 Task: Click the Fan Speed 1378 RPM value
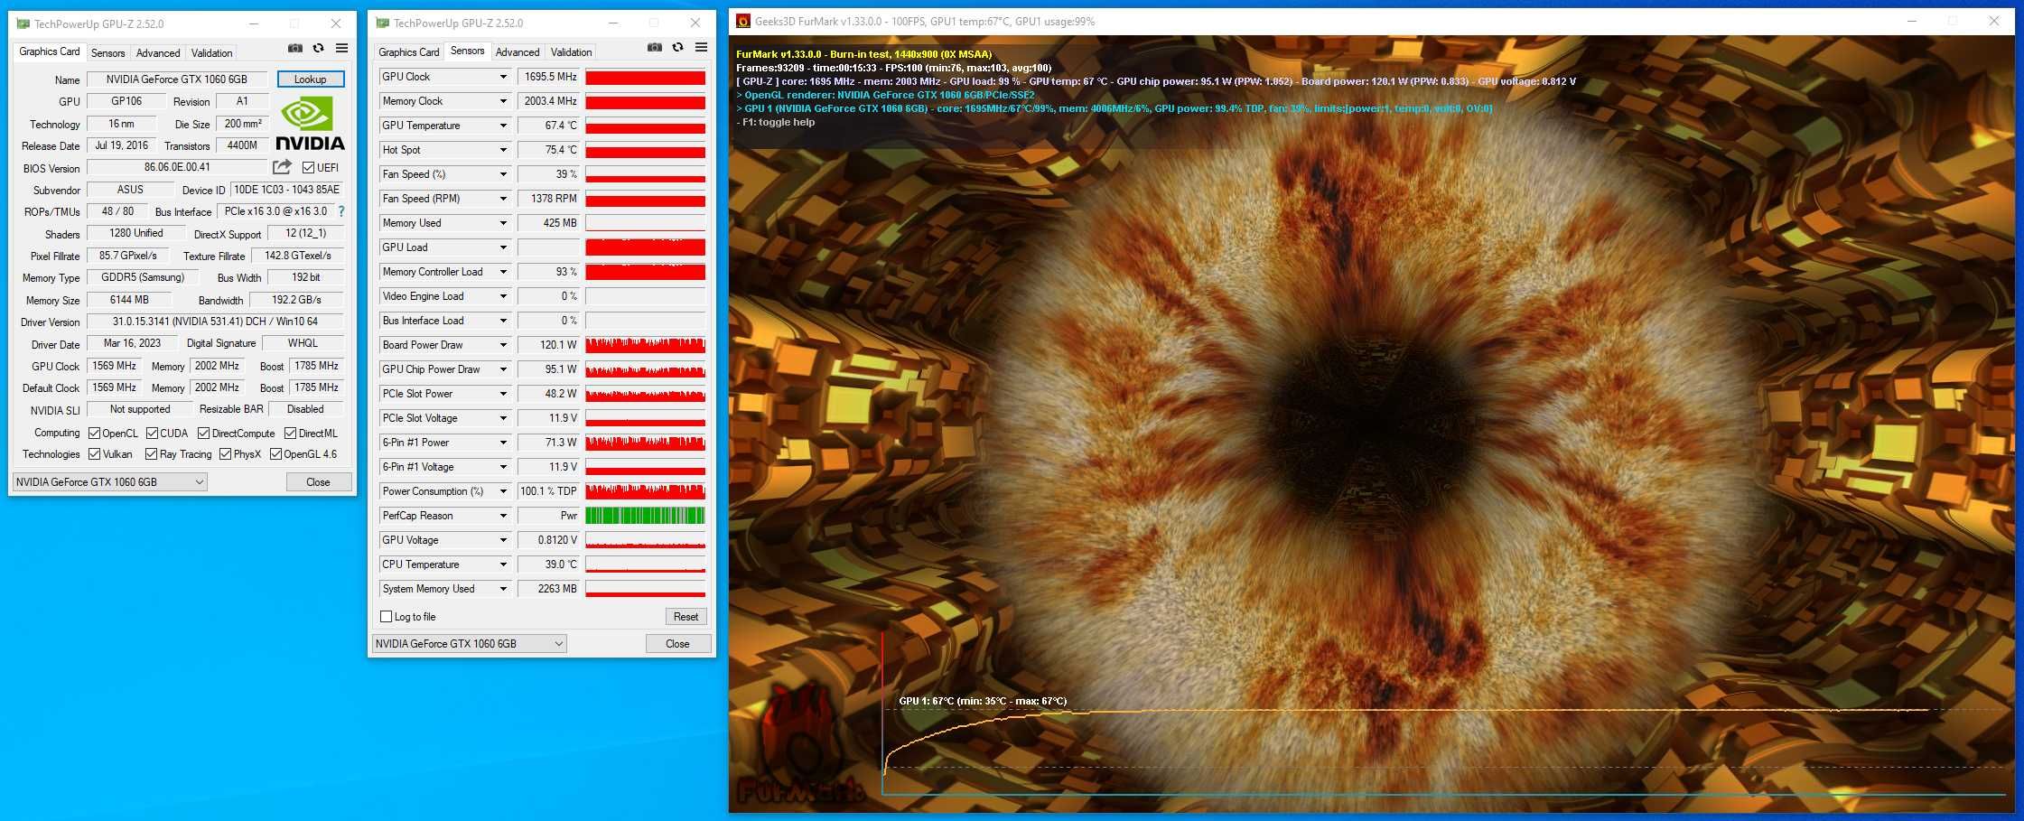click(x=549, y=199)
